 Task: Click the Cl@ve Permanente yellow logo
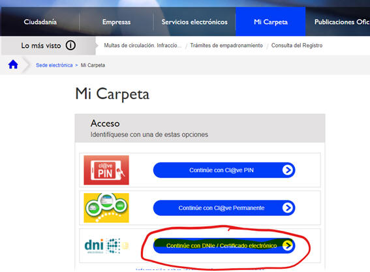point(106,208)
